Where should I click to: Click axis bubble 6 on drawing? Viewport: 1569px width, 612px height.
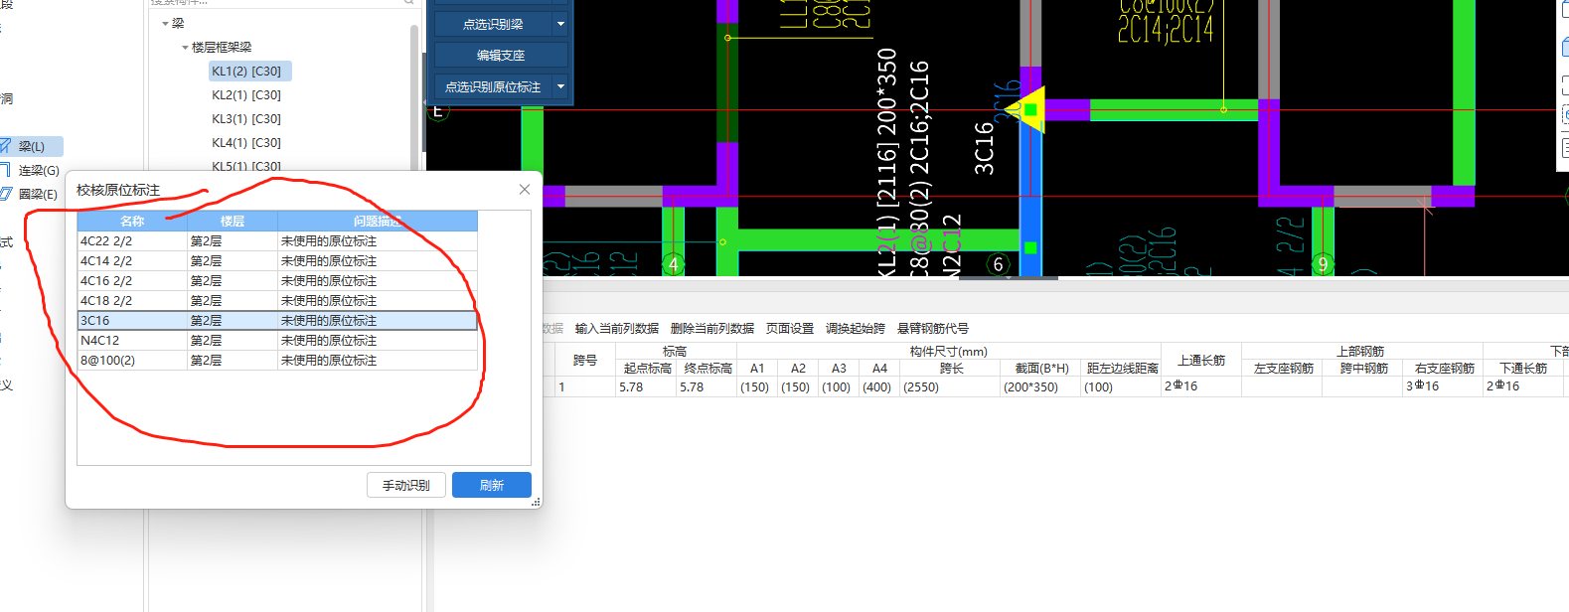pos(999,264)
